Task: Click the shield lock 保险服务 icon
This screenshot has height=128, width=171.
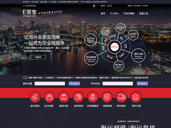Action: click(107, 97)
